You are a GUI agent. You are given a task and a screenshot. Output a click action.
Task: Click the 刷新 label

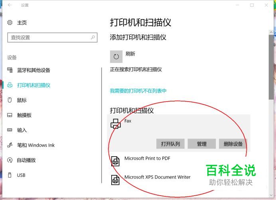[x=130, y=54]
